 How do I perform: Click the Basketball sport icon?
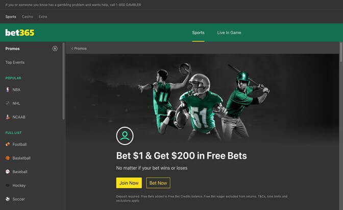point(8,158)
